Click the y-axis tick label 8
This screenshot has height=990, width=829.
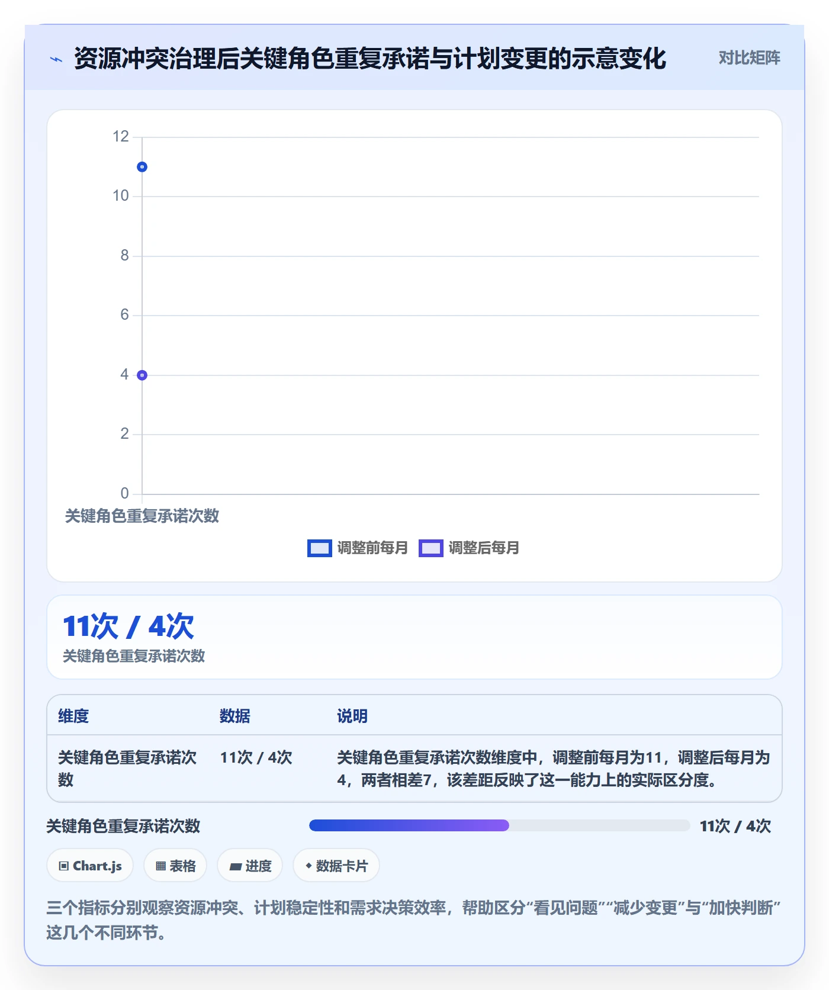point(124,256)
